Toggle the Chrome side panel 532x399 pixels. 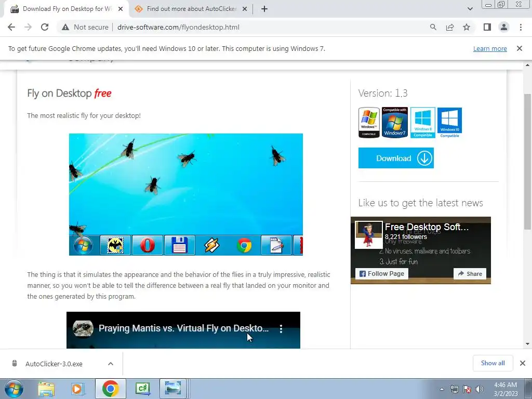tap(487, 27)
